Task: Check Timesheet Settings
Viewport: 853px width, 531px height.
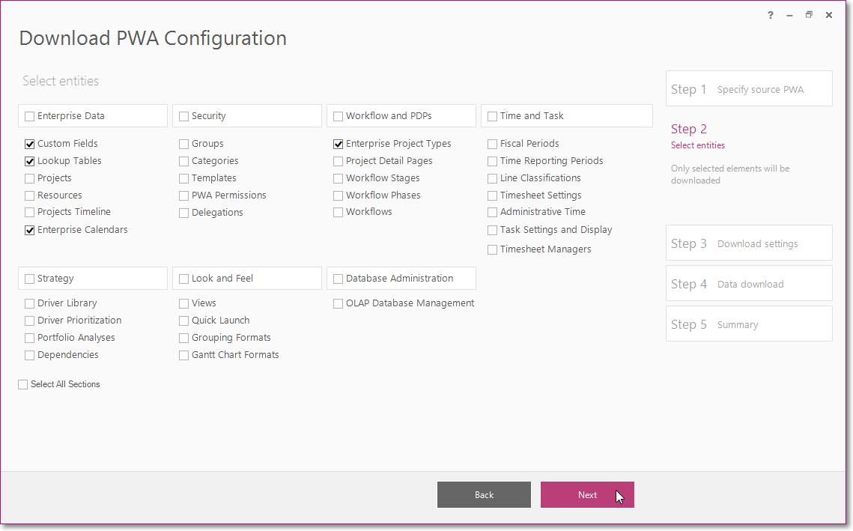Action: pyautogui.click(x=492, y=196)
